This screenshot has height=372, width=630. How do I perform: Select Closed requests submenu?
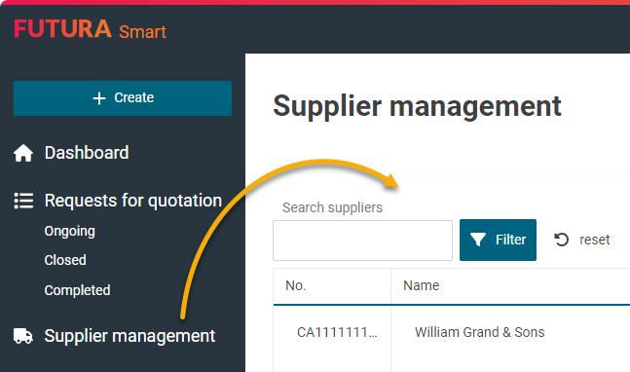[65, 260]
